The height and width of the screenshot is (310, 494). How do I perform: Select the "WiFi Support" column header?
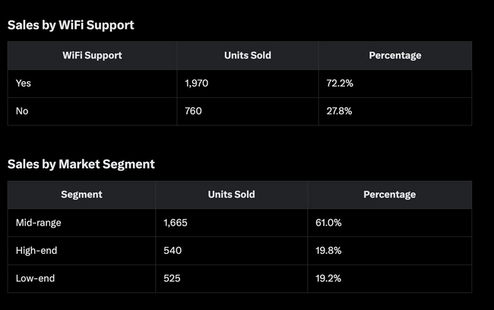(92, 55)
